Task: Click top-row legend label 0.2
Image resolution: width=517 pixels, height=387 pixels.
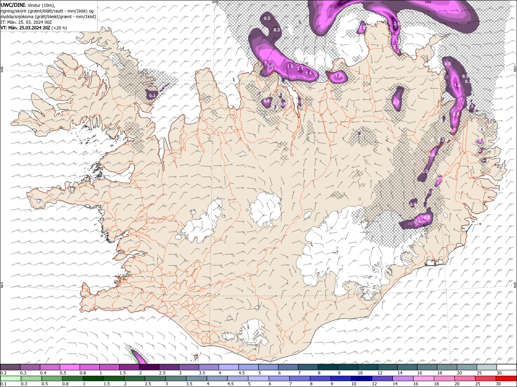Action: pyautogui.click(x=3, y=373)
